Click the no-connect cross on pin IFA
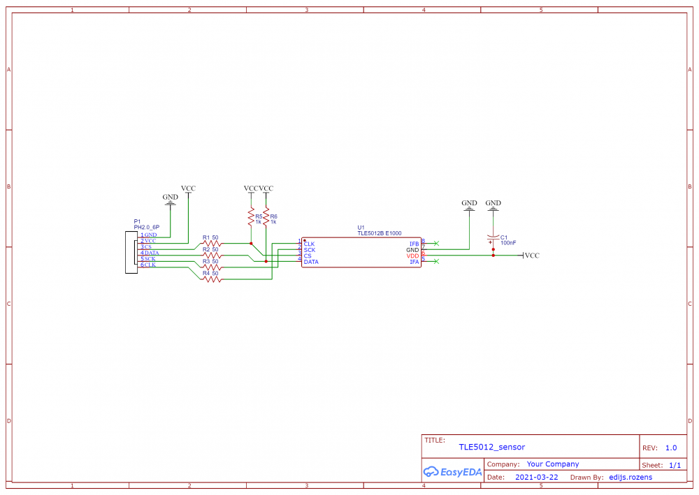The image size is (699, 495). coord(436,262)
